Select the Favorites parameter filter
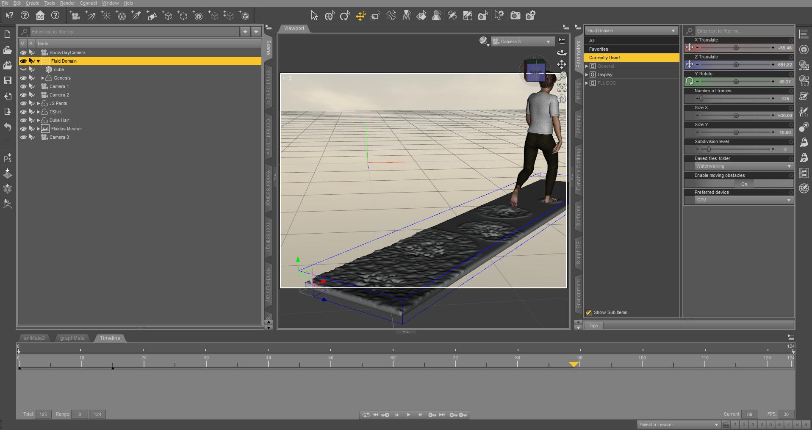The image size is (812, 430). [x=599, y=49]
